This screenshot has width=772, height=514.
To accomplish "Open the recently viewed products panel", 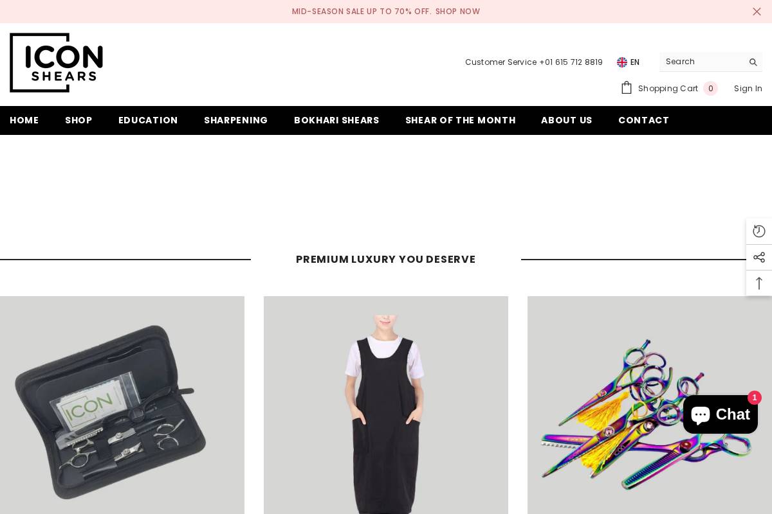I will click(759, 231).
